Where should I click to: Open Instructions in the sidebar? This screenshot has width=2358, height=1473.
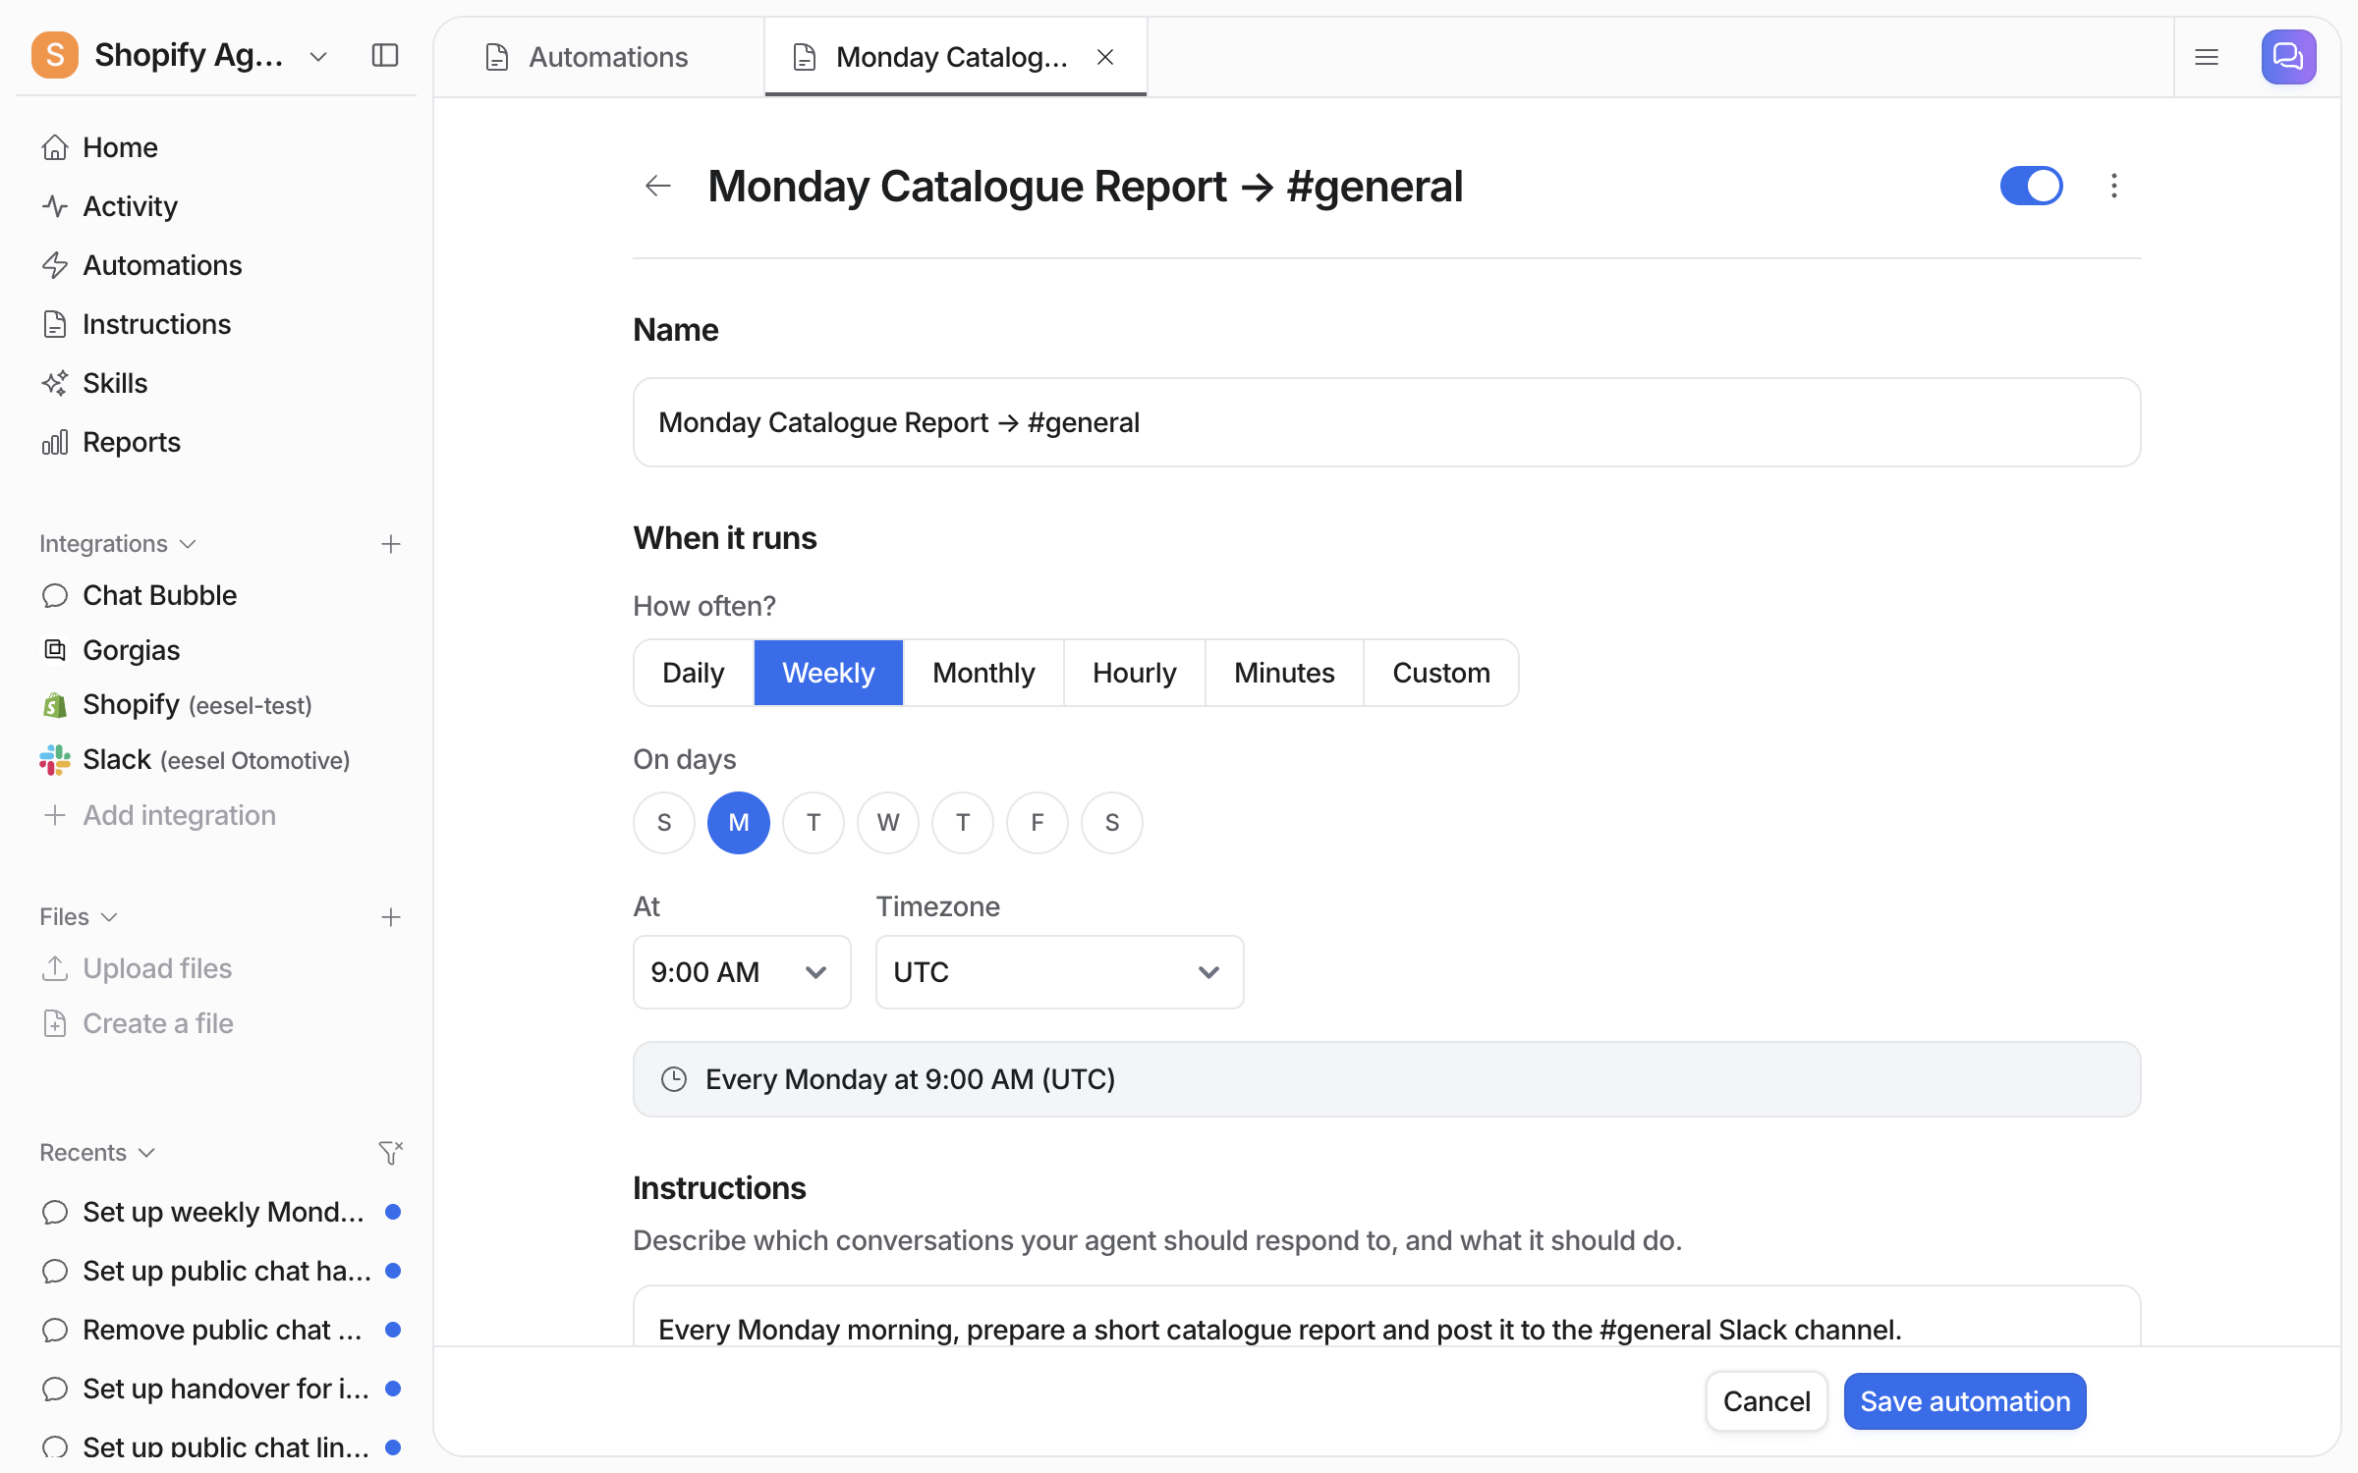pos(157,324)
